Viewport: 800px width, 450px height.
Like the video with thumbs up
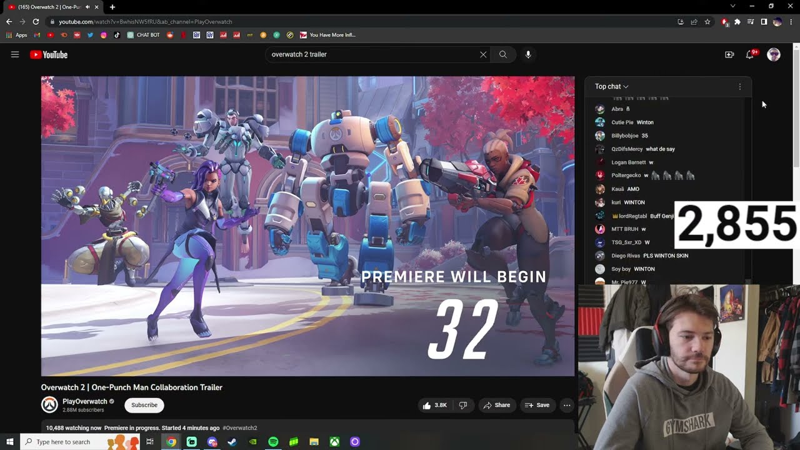(436, 405)
